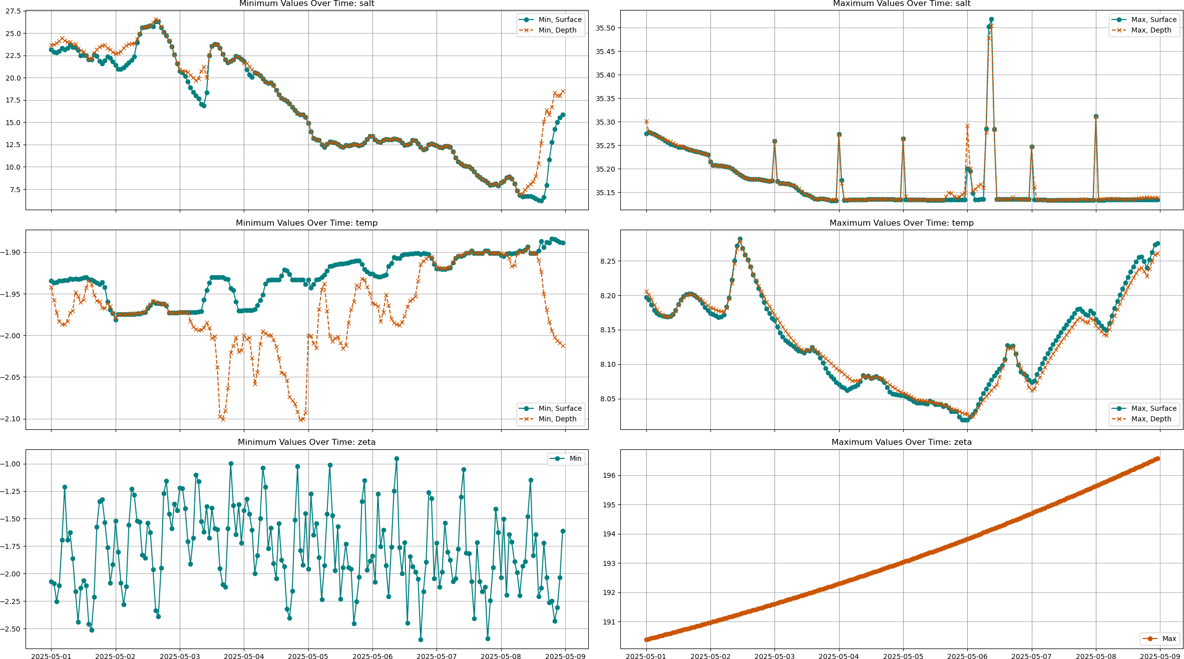Click the 8.25 y-axis tick label
The height and width of the screenshot is (659, 1184).
[x=608, y=261]
